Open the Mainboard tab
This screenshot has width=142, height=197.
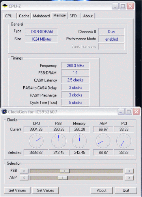(x=41, y=16)
